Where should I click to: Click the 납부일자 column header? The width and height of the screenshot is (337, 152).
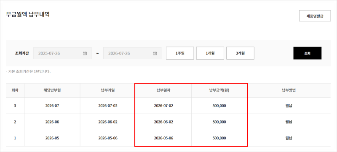(x=163, y=90)
